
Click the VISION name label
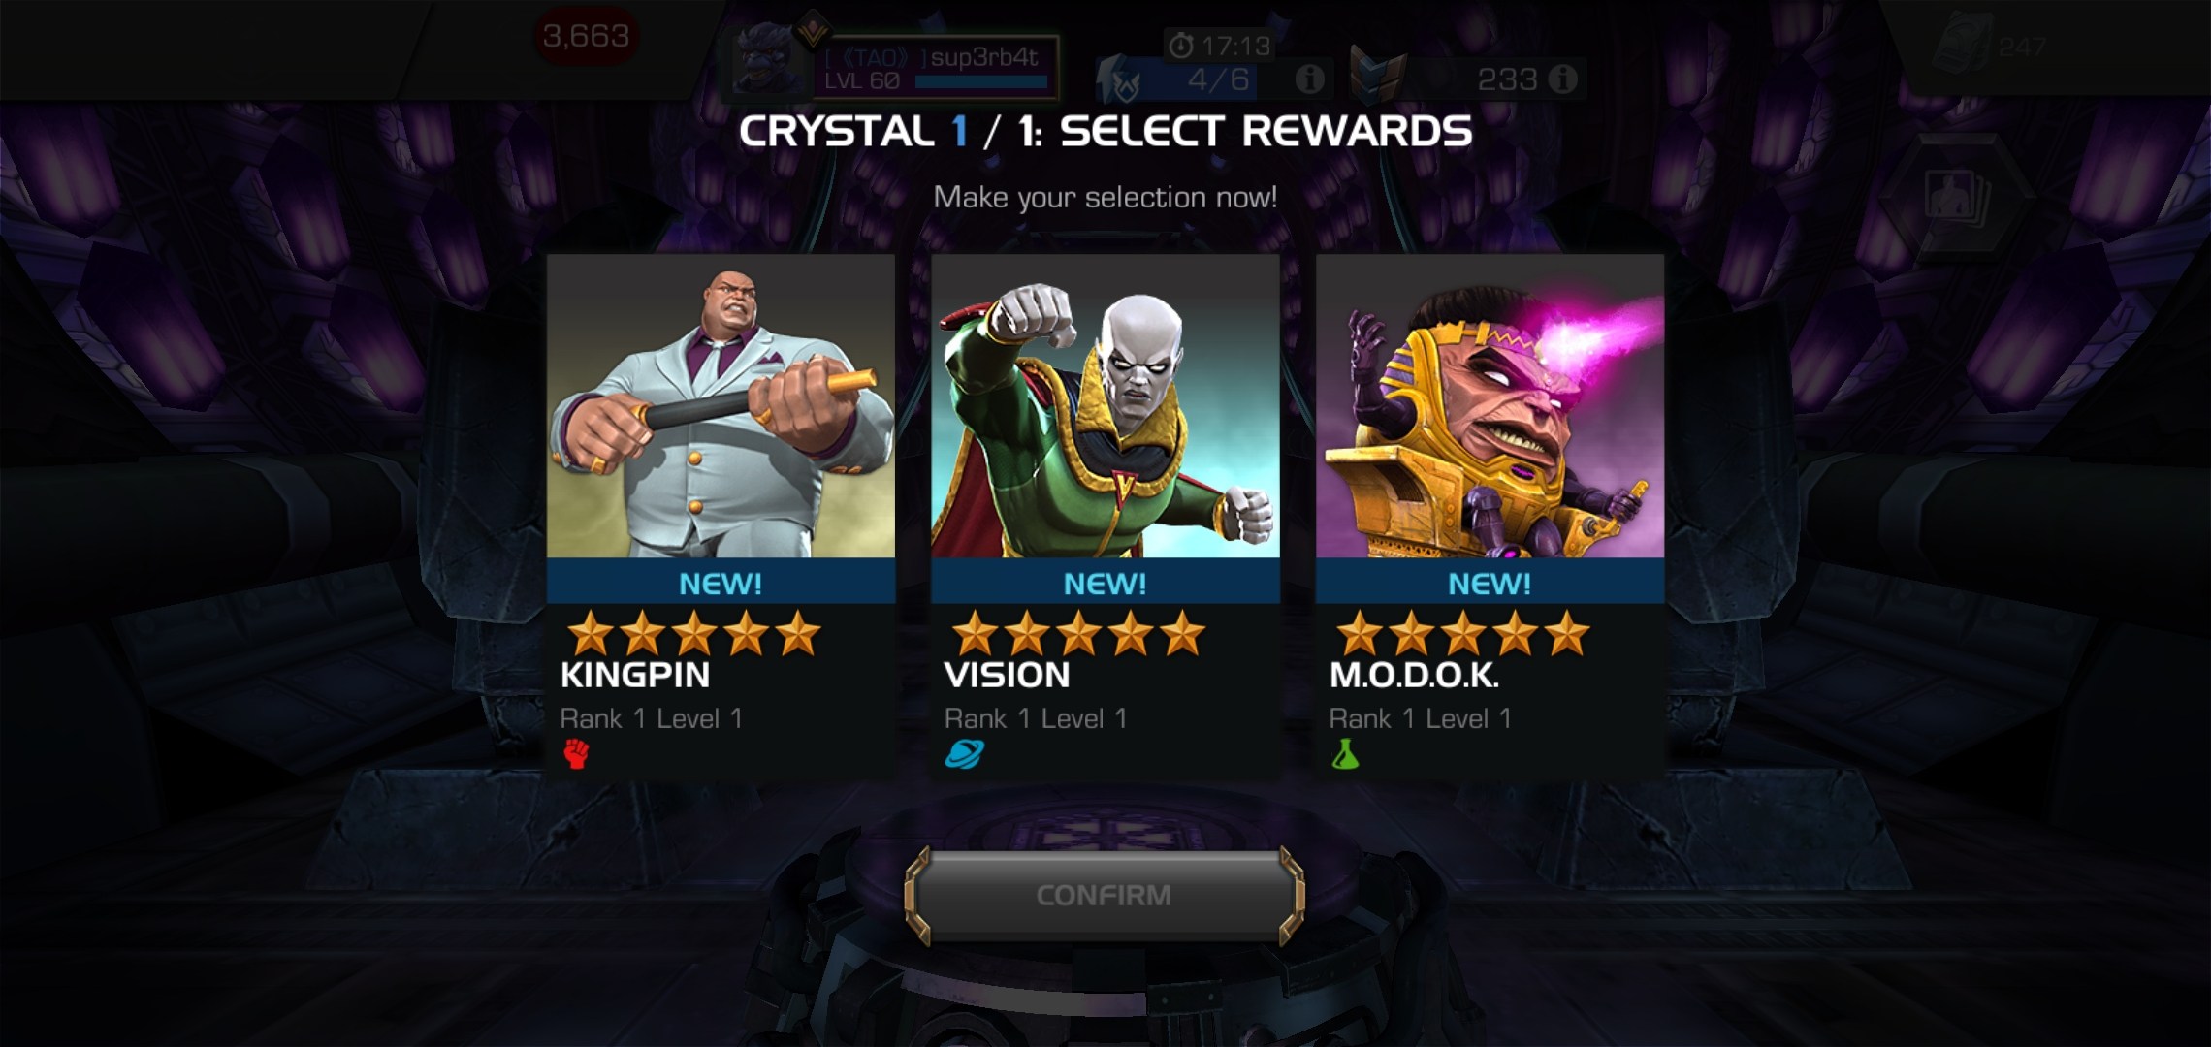(1007, 675)
